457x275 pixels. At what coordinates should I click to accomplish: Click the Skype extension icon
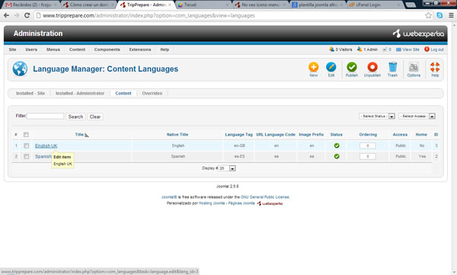pos(439,15)
